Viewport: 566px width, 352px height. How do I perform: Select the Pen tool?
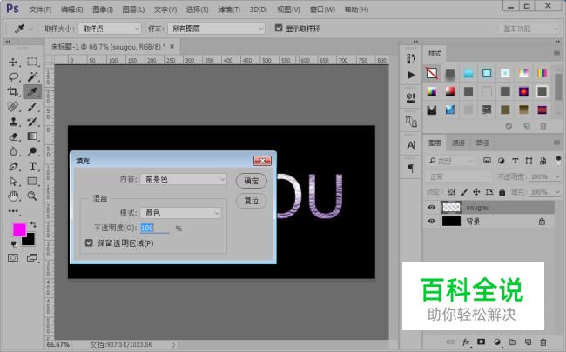click(x=13, y=167)
